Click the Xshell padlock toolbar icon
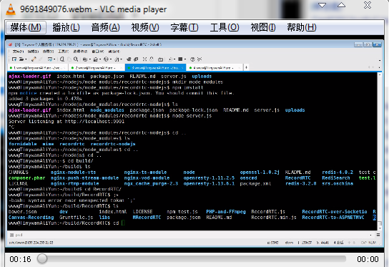Screen dimensions: 389x267 pyautogui.click(x=95, y=59)
